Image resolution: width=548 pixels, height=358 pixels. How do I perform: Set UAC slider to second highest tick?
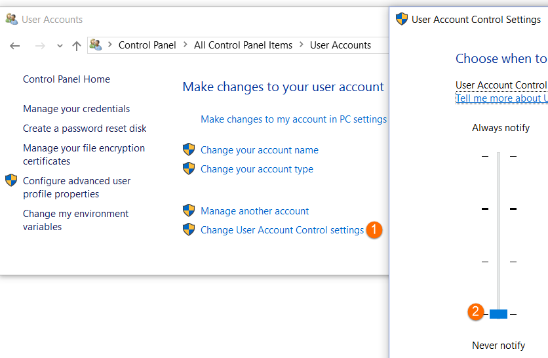pyautogui.click(x=499, y=209)
